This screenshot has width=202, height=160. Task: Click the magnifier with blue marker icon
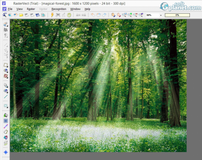pos(141,15)
